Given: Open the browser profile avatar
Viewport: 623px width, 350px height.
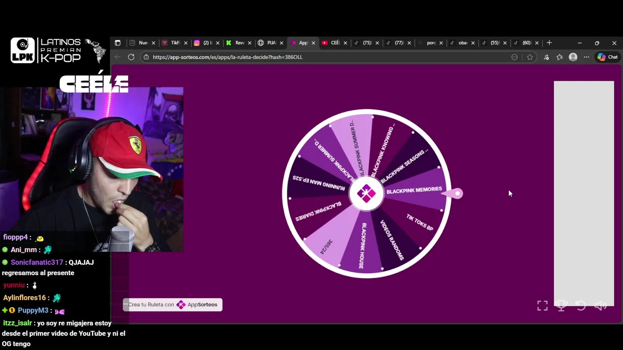Looking at the screenshot, I should click(573, 57).
